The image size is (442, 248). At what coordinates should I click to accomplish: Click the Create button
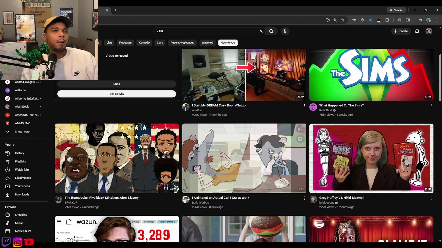pos(401,31)
